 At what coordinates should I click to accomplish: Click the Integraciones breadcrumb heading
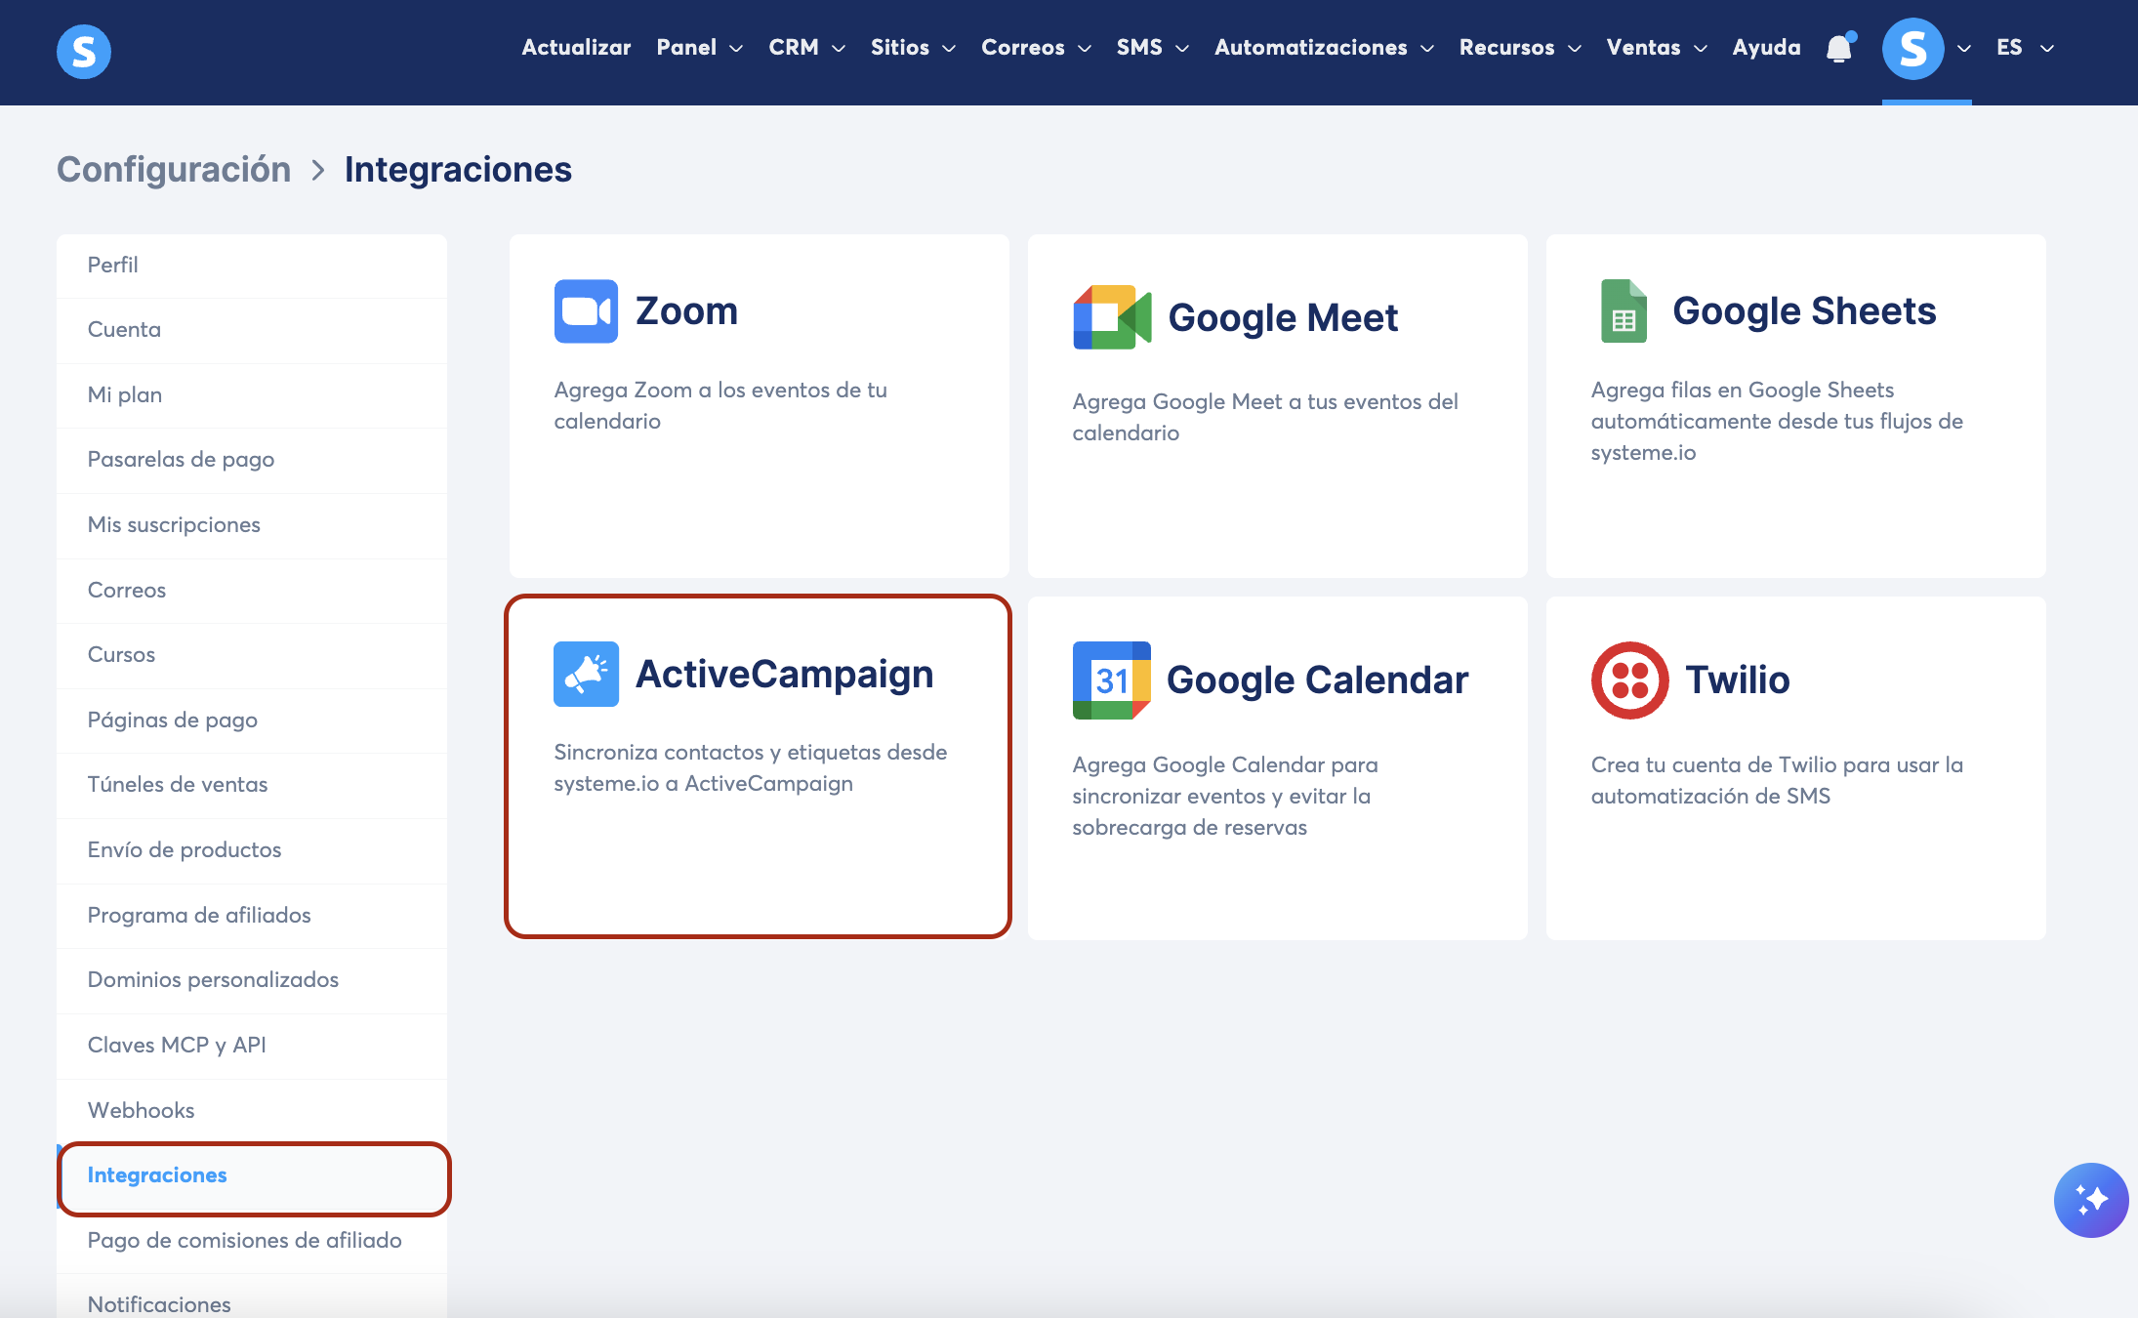point(458,170)
